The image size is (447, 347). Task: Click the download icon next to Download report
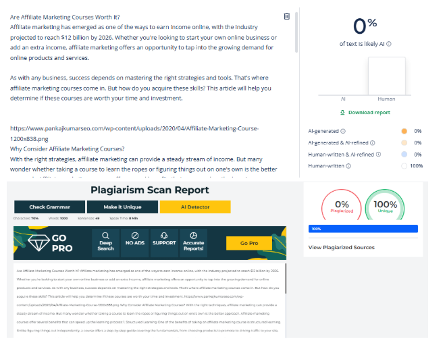(x=342, y=112)
